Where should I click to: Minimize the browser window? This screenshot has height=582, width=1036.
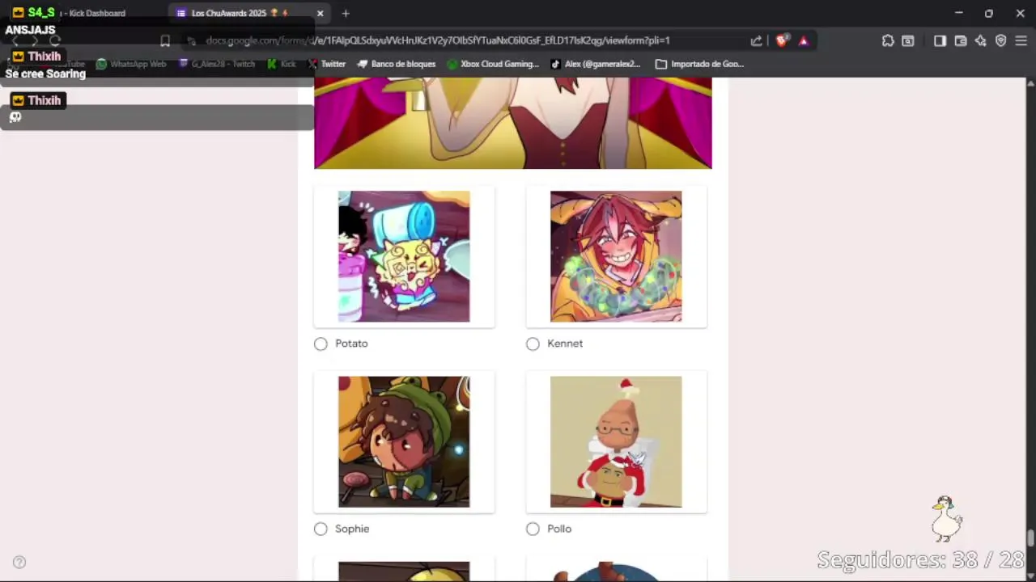click(958, 13)
